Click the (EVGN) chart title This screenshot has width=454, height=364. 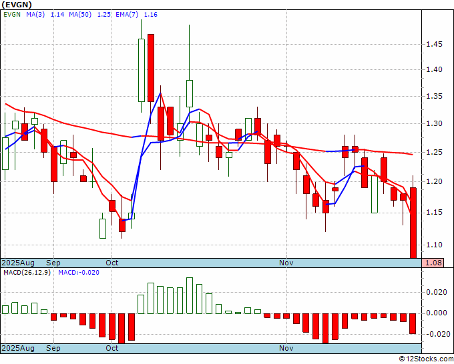(16, 5)
